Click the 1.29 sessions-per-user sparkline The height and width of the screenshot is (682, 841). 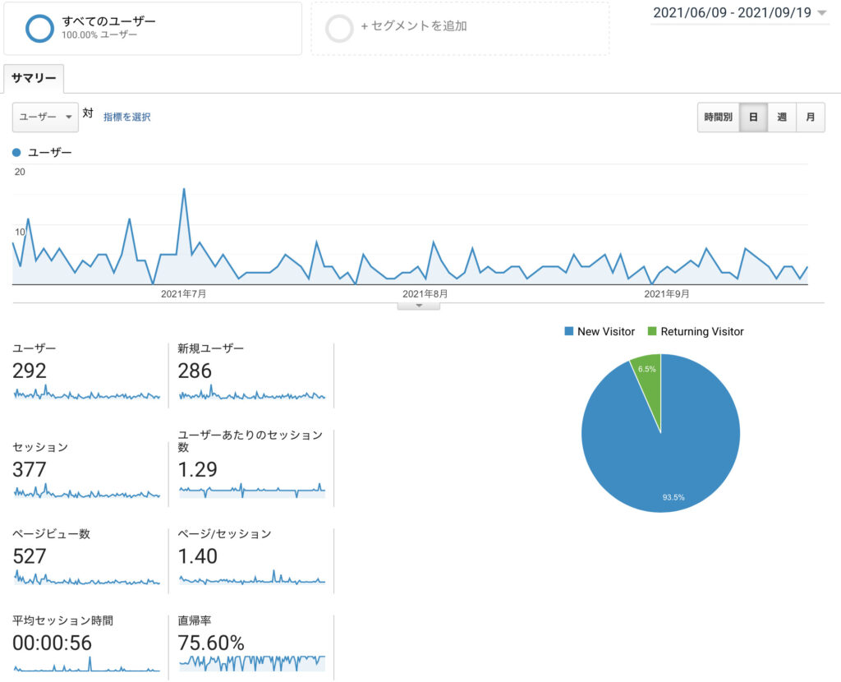(251, 491)
